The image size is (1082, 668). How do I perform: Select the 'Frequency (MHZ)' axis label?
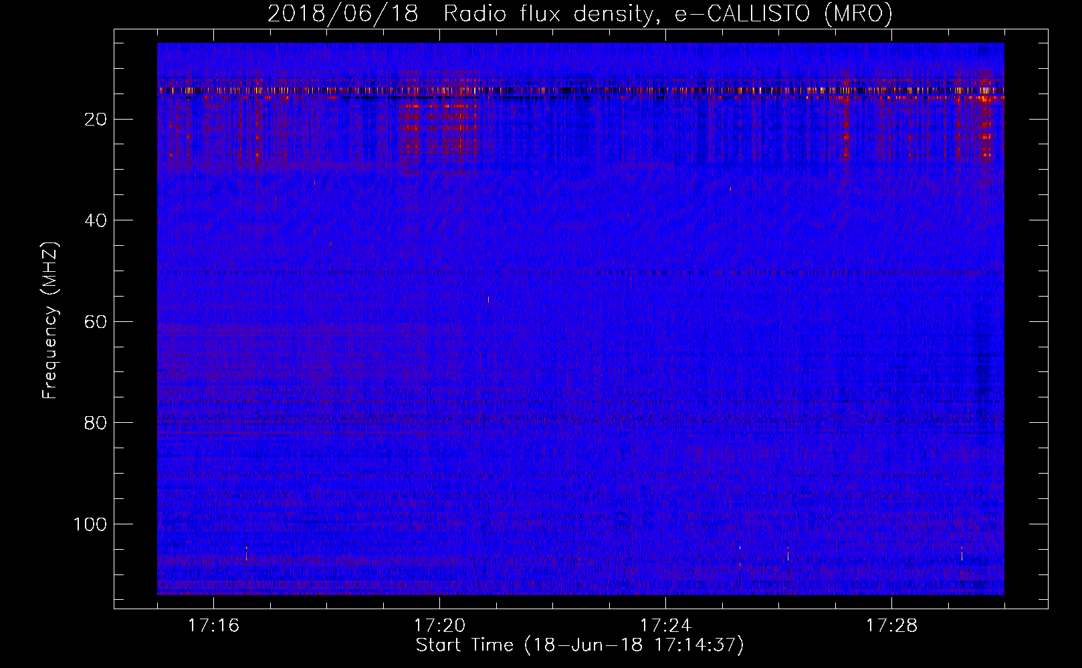50,320
